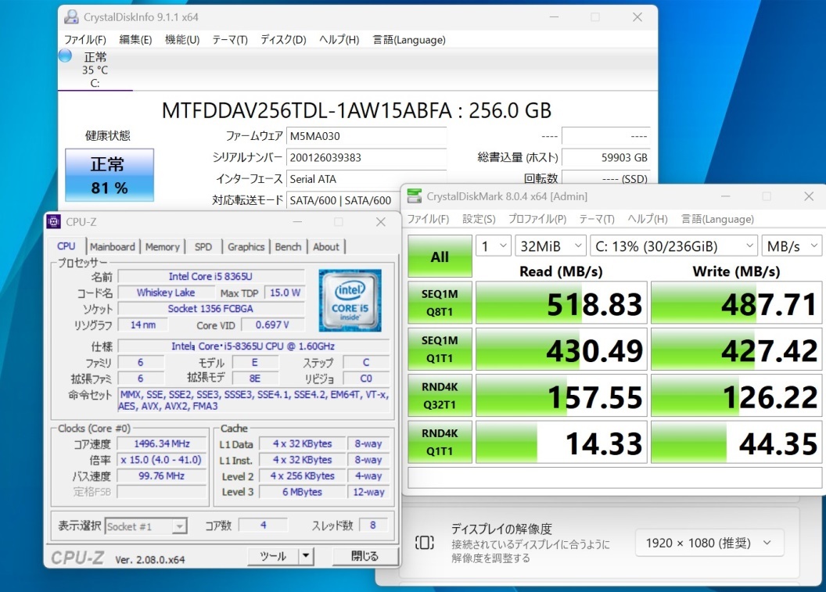Open ディスク(D) menu in CrystalDiskInfo
This screenshot has height=592, width=826.
tap(283, 40)
